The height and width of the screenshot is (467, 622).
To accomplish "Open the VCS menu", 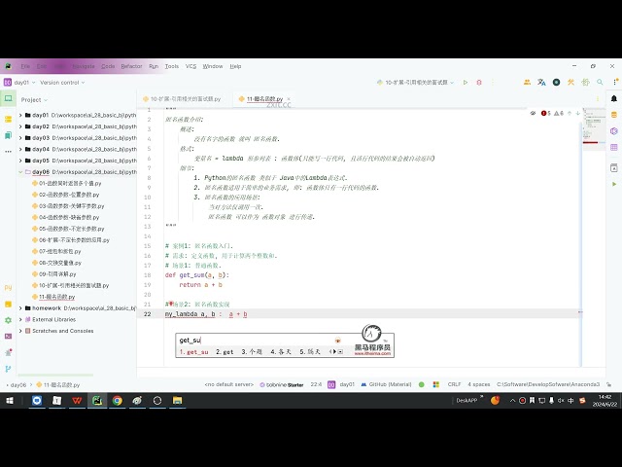I will (x=190, y=66).
